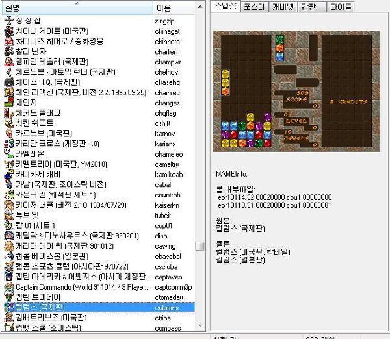Click the 체인지 game icon

(9, 103)
